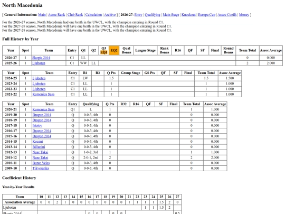Select the League Stage column header
This screenshot has height=214, width=285.
(x=146, y=50)
